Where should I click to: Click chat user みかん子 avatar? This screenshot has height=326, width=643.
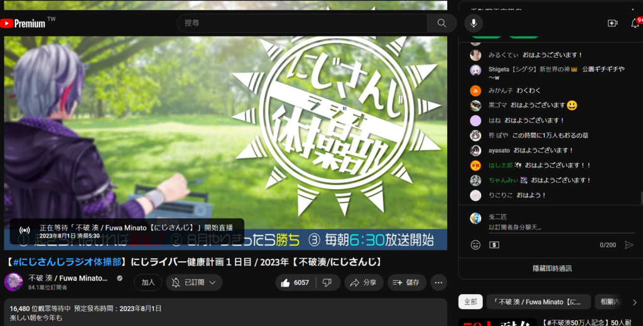475,90
